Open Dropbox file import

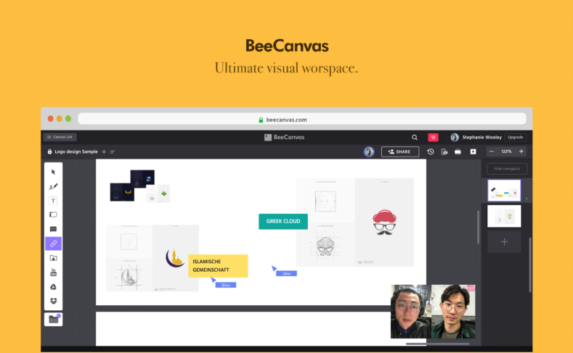(53, 301)
